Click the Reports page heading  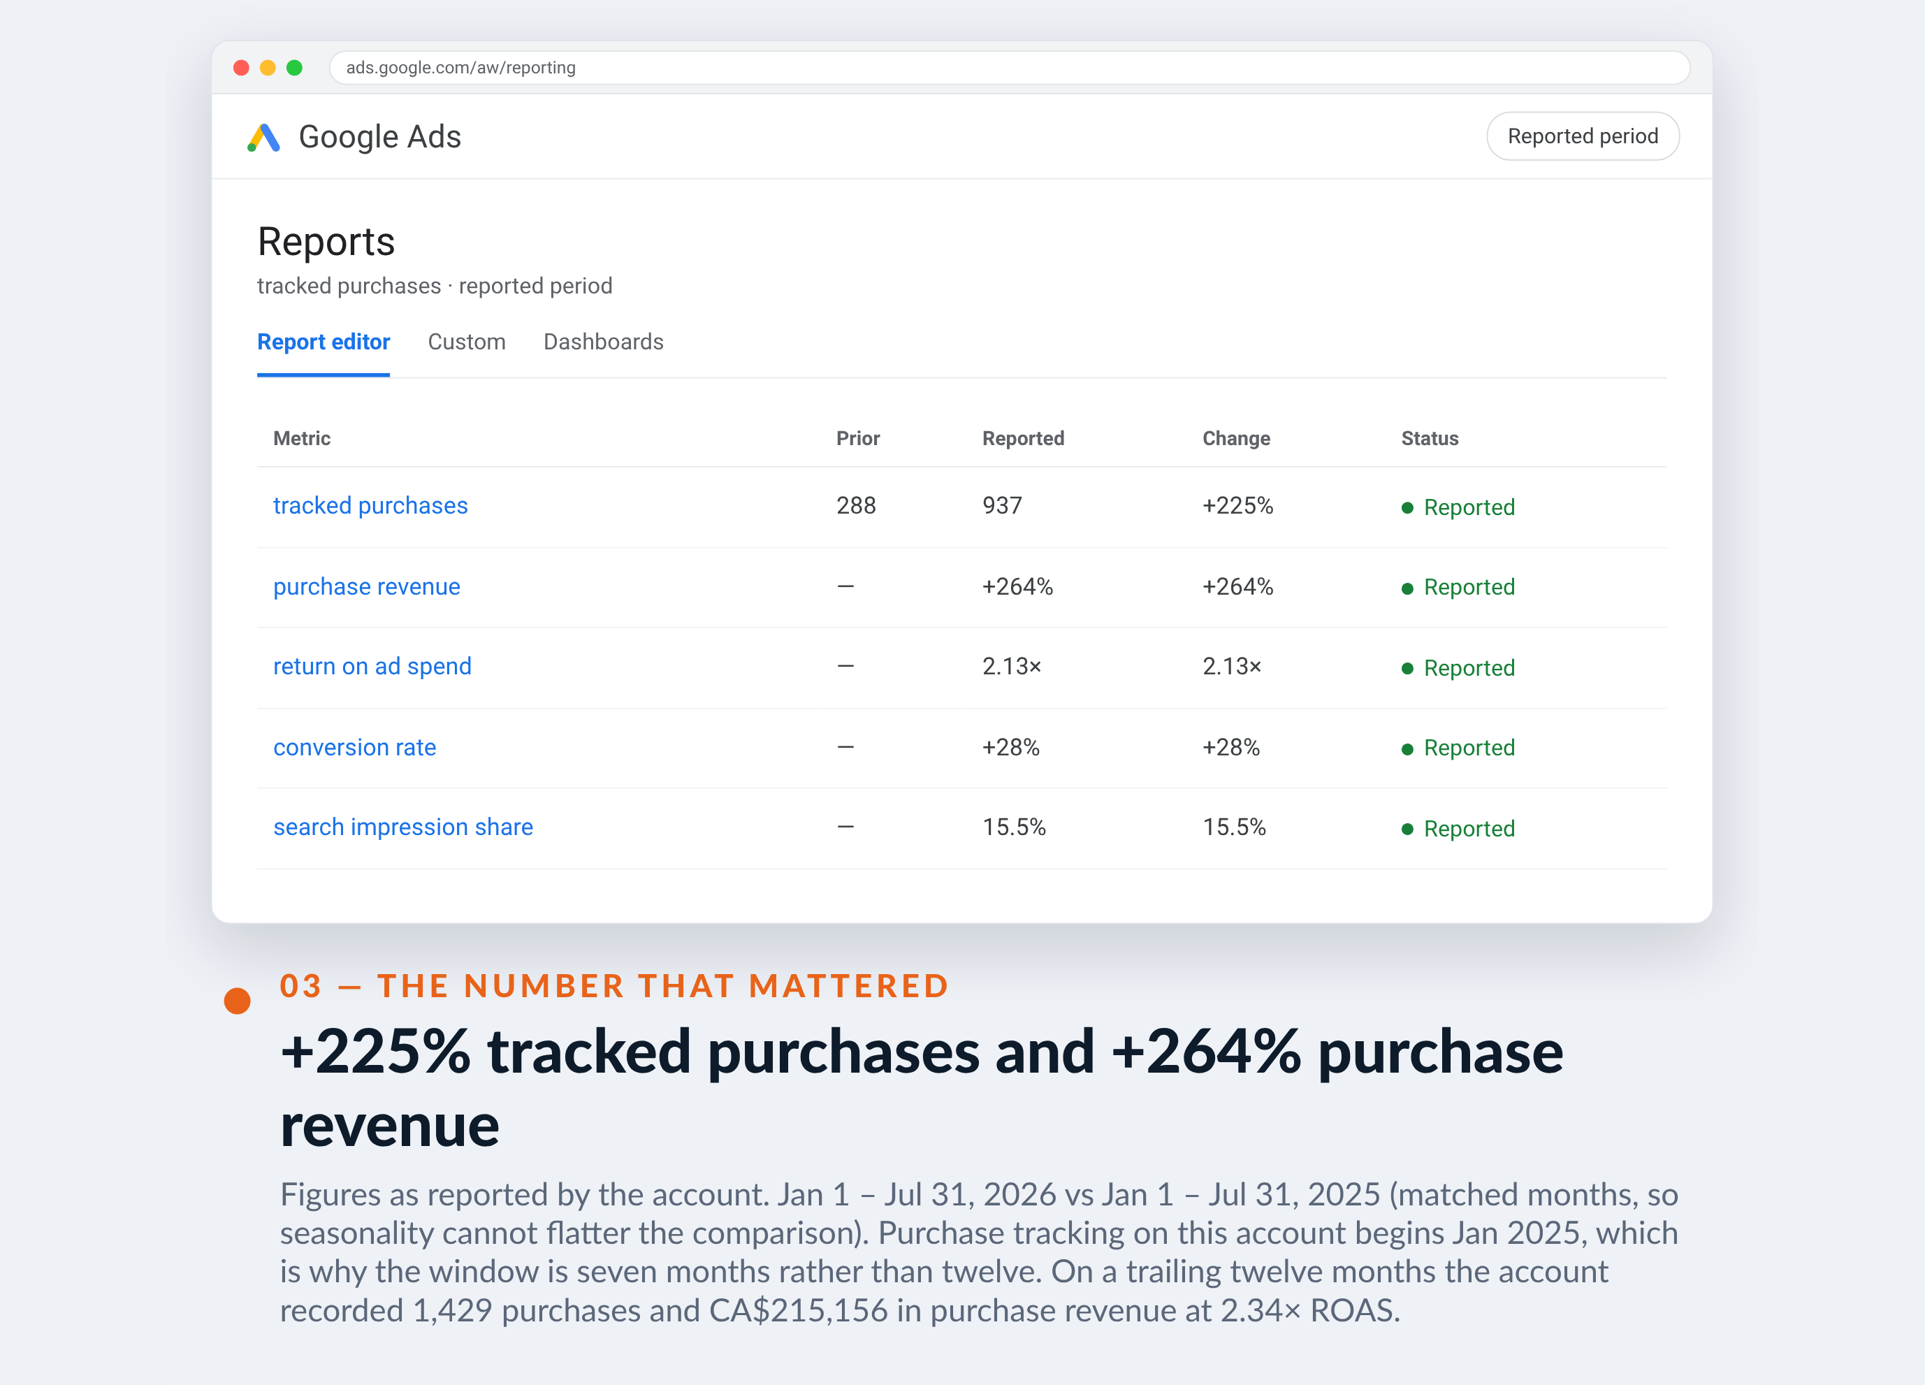click(326, 242)
